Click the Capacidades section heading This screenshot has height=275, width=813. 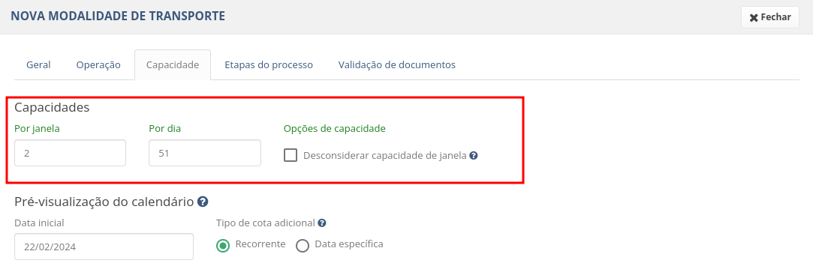pos(52,107)
